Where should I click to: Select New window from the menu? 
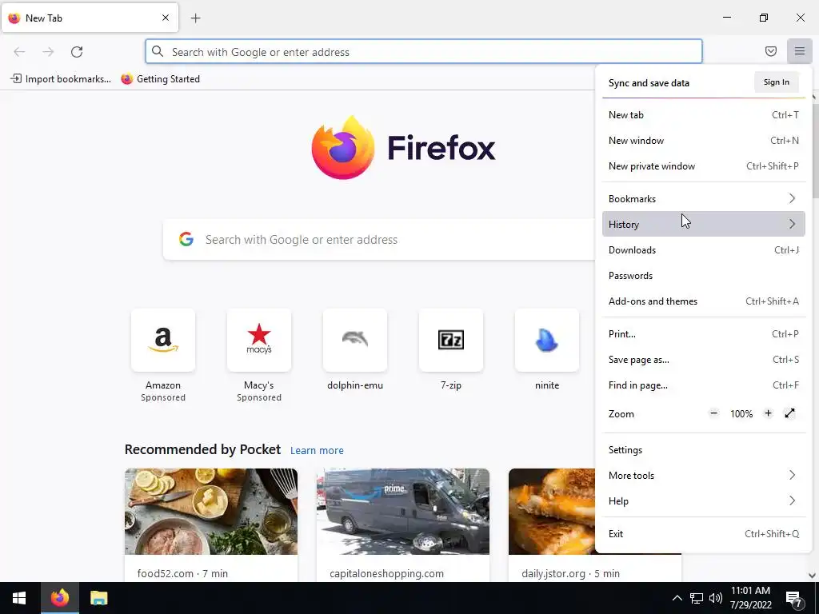(704, 141)
